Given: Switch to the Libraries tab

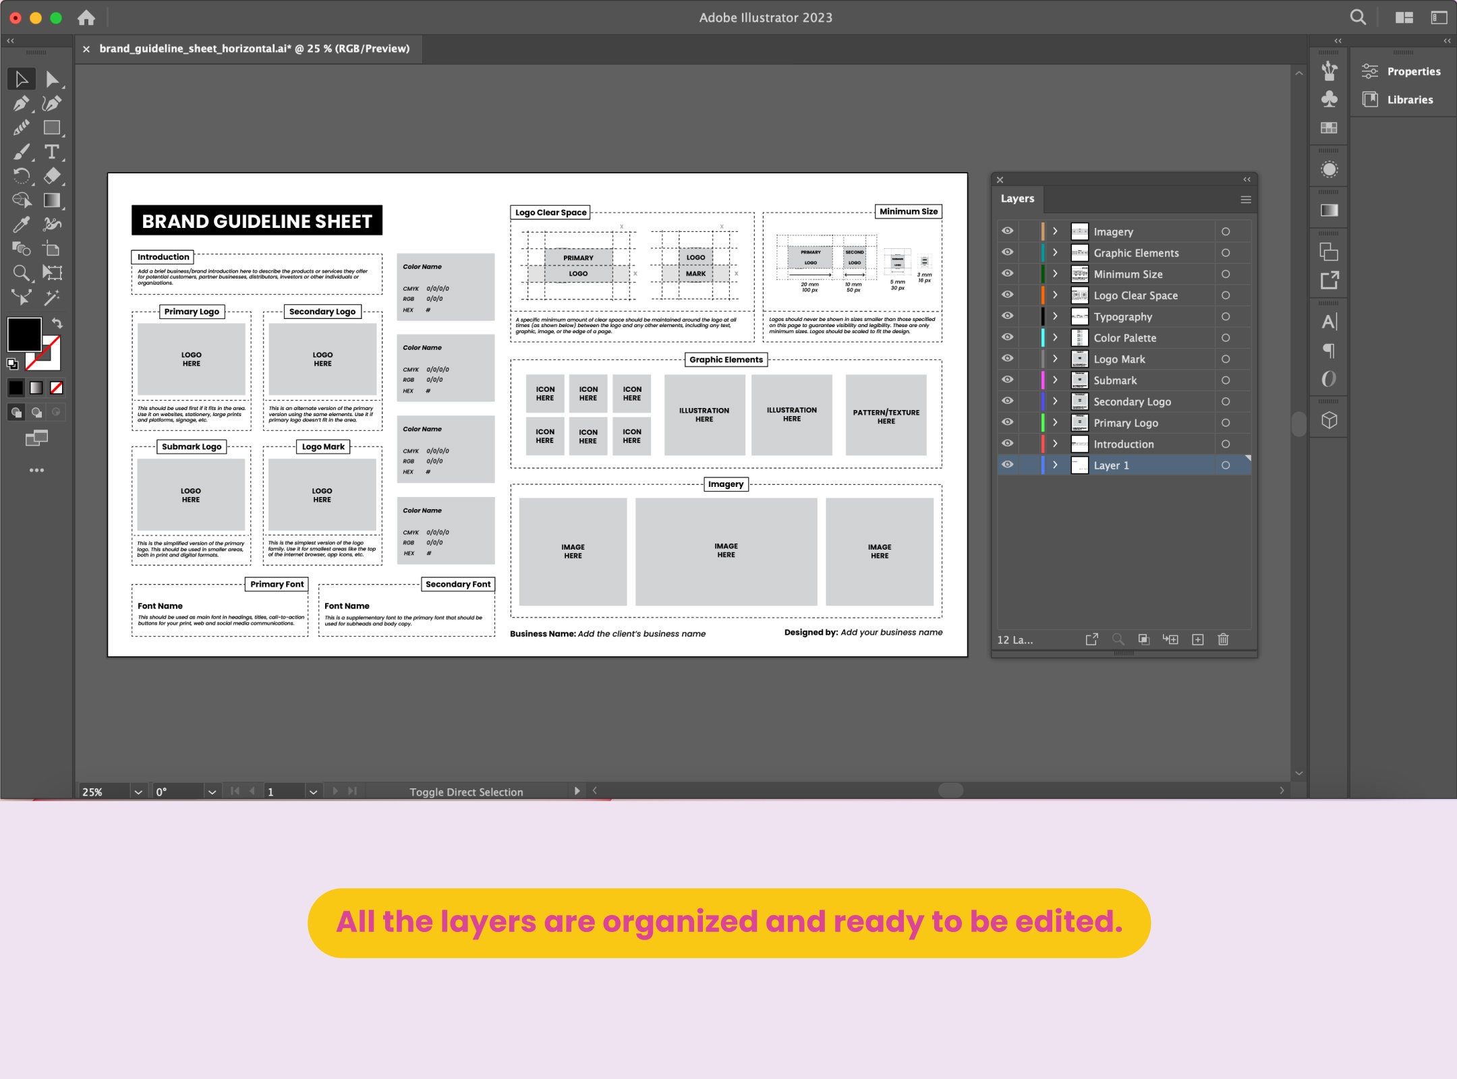Looking at the screenshot, I should click(1410, 99).
